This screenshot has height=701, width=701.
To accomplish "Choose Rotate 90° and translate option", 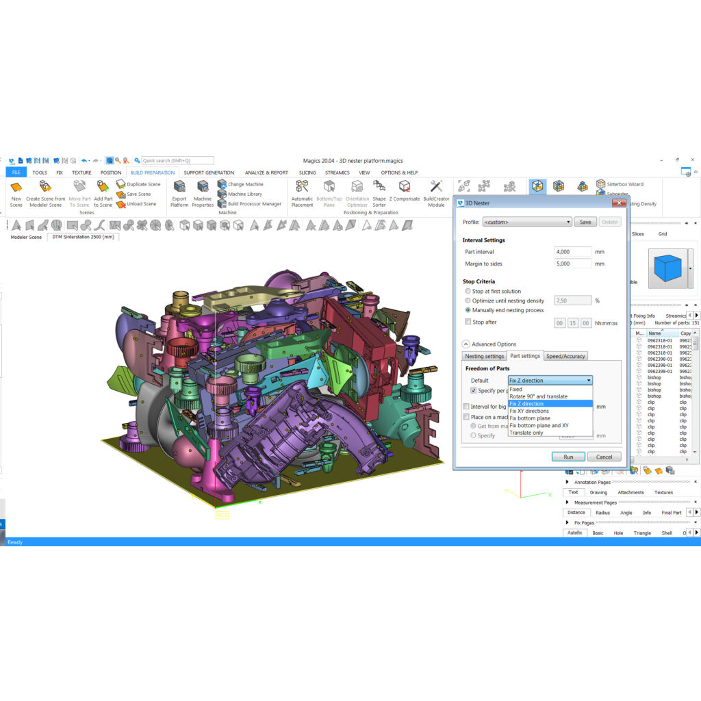I will click(x=550, y=396).
